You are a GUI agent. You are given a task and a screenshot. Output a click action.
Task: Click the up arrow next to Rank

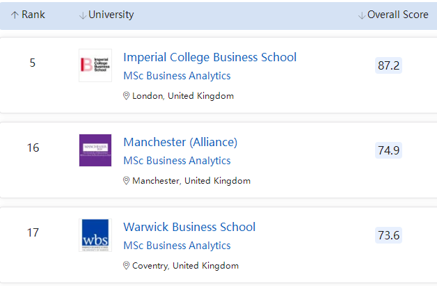pyautogui.click(x=15, y=15)
